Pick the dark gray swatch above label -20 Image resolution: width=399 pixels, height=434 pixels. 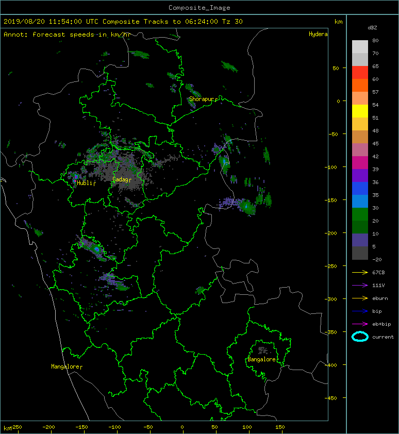[360, 253]
